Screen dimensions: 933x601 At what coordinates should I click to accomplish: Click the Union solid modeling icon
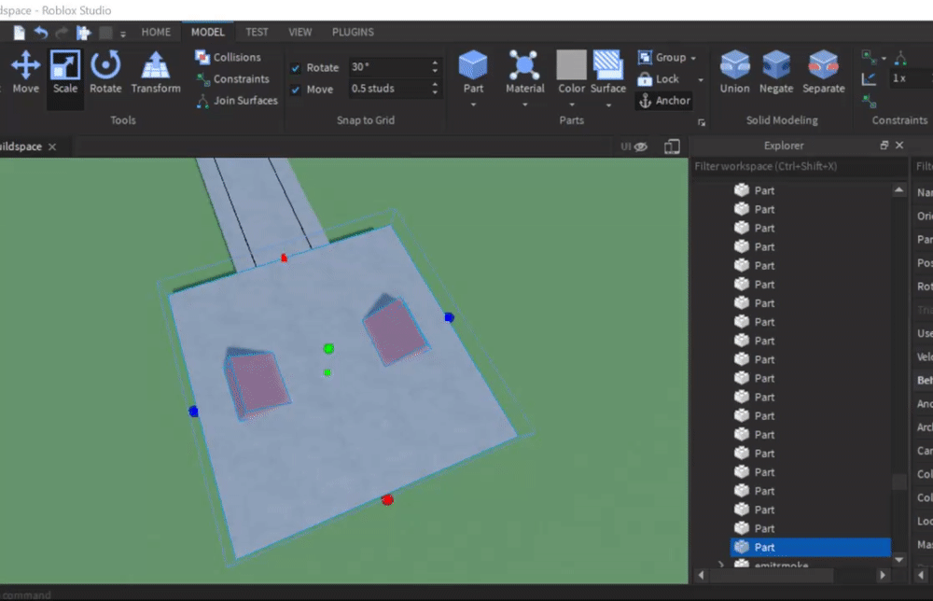tap(734, 73)
